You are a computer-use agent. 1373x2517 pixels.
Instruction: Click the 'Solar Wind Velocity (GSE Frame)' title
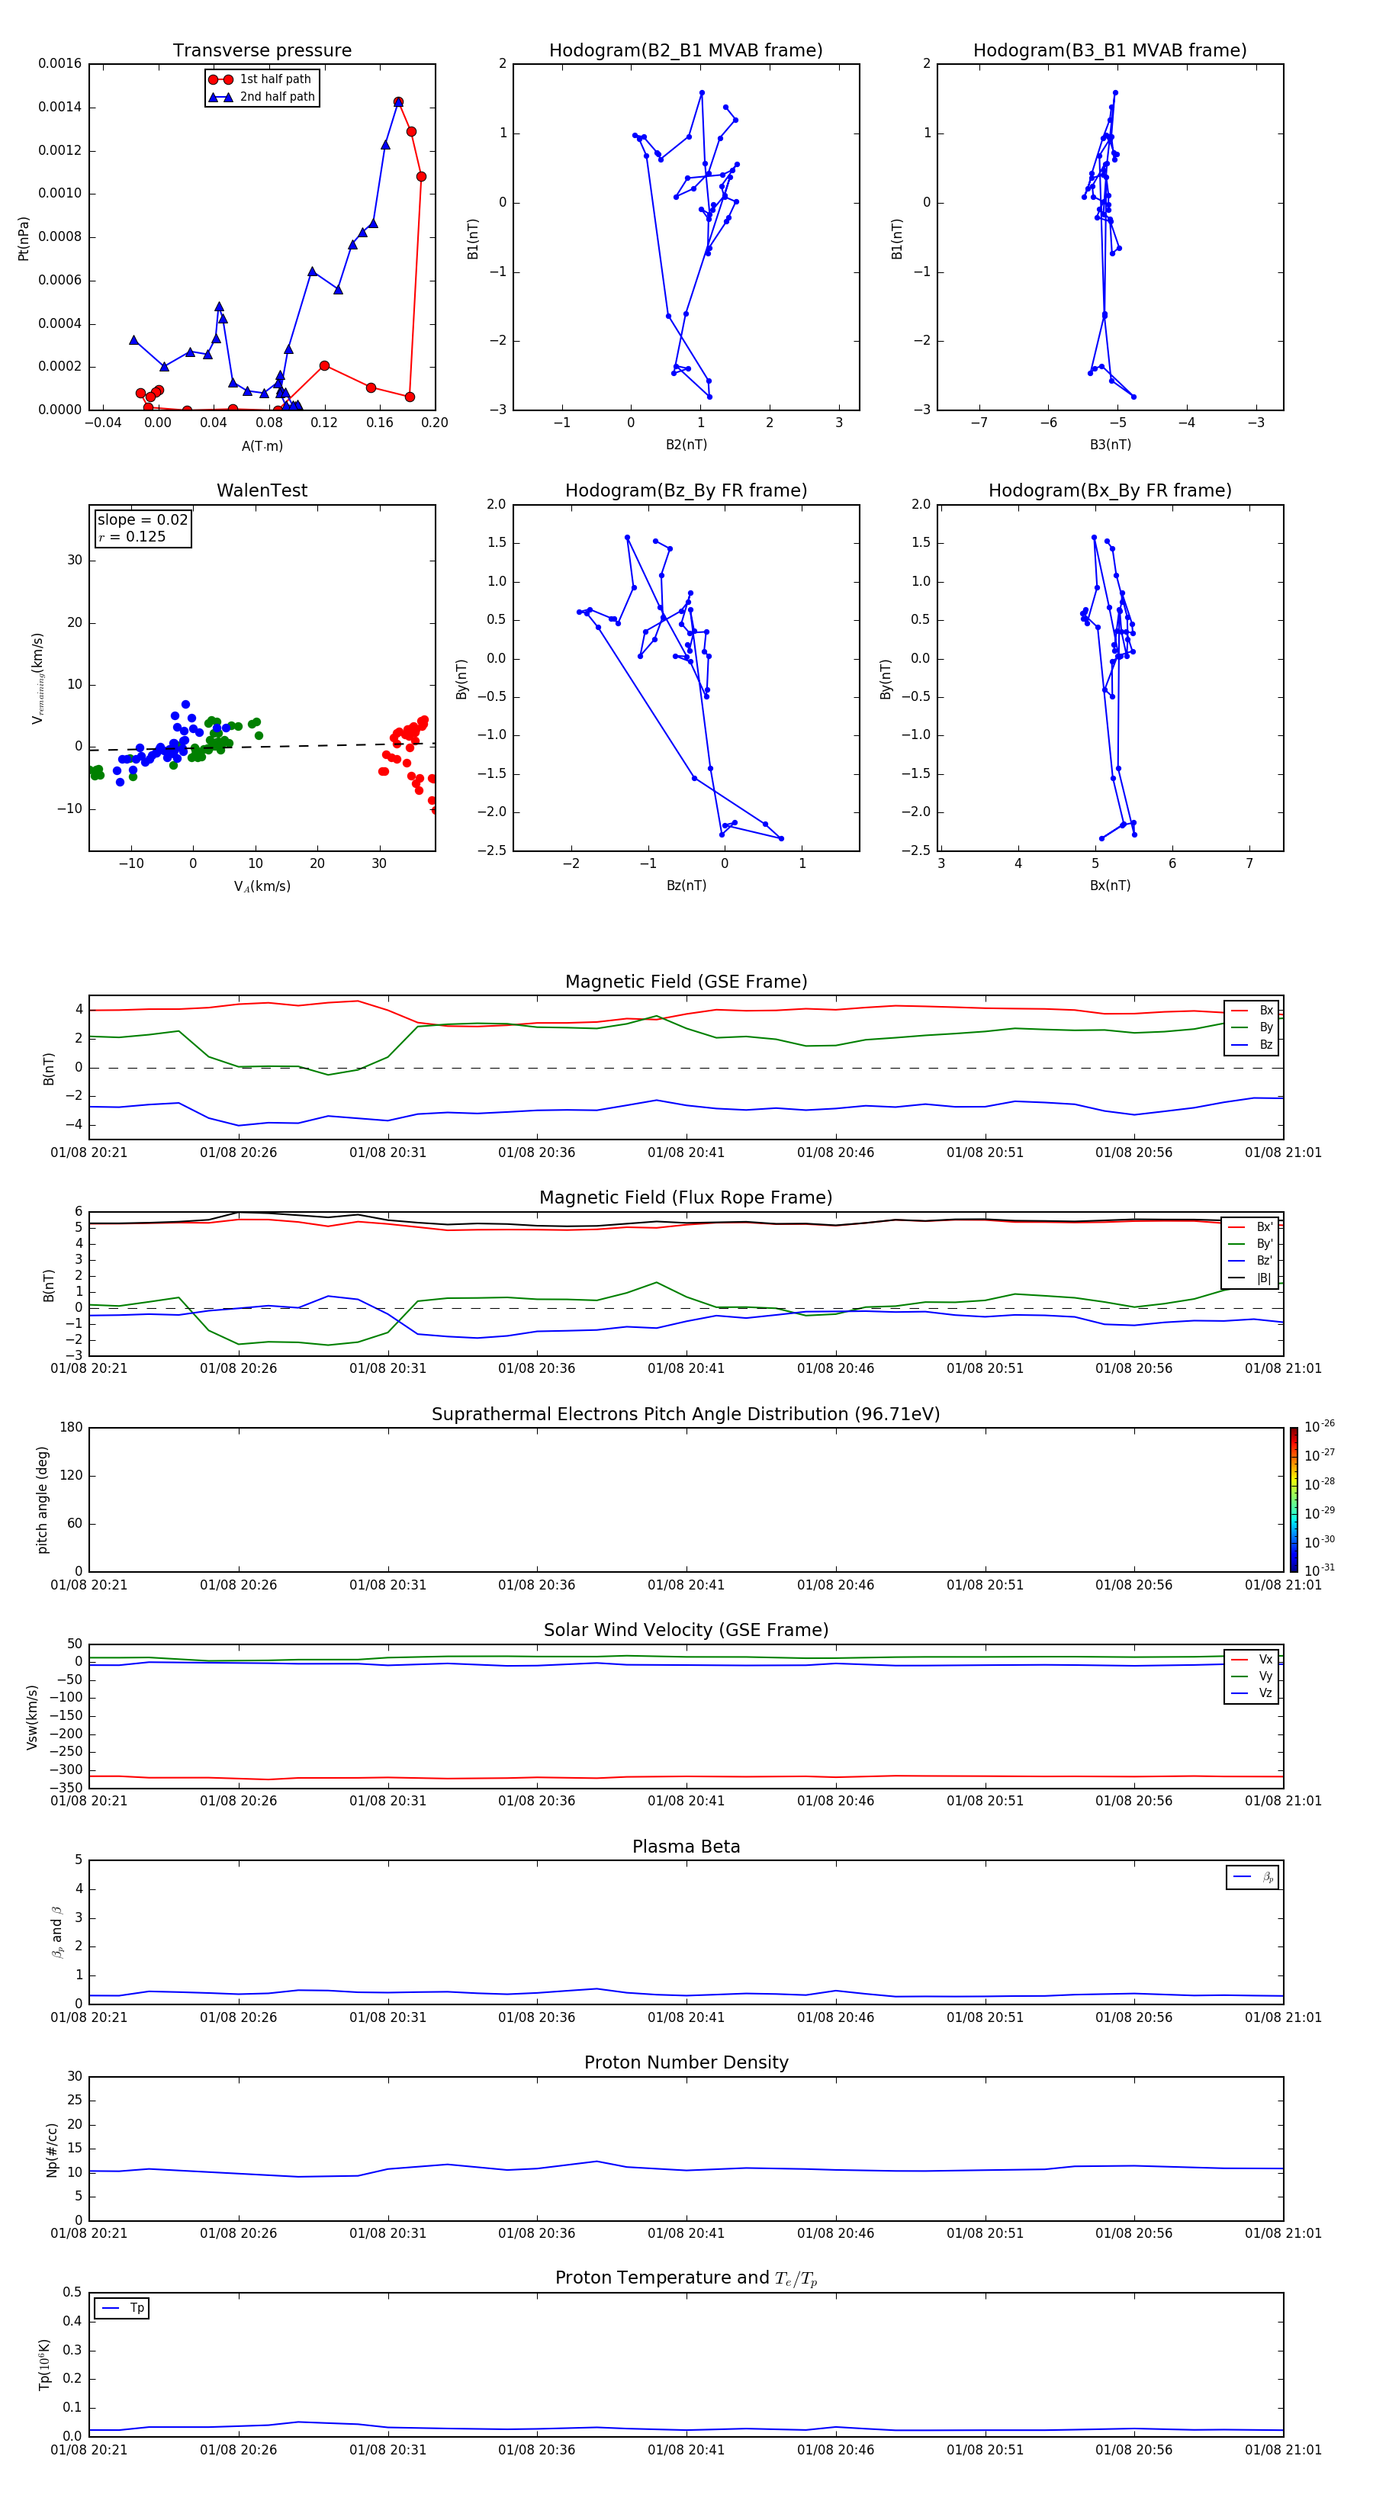pyautogui.click(x=686, y=1630)
